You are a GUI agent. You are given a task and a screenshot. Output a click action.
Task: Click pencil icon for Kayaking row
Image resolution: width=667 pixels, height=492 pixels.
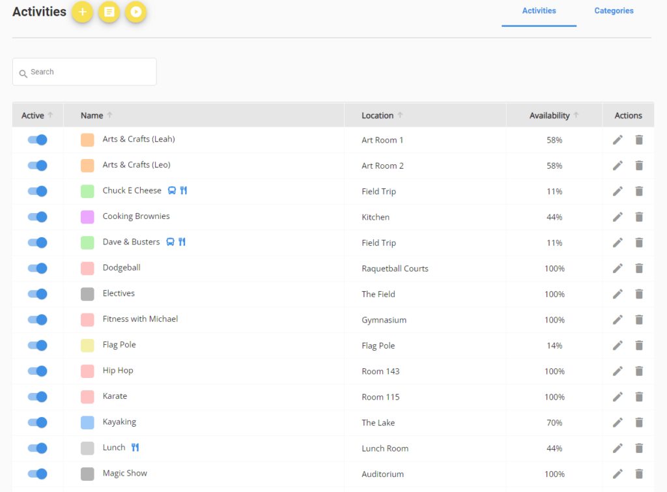[x=617, y=422]
